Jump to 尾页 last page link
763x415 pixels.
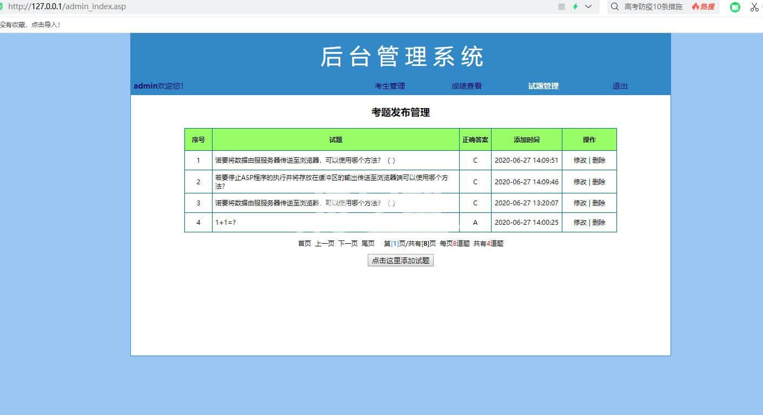(x=368, y=244)
